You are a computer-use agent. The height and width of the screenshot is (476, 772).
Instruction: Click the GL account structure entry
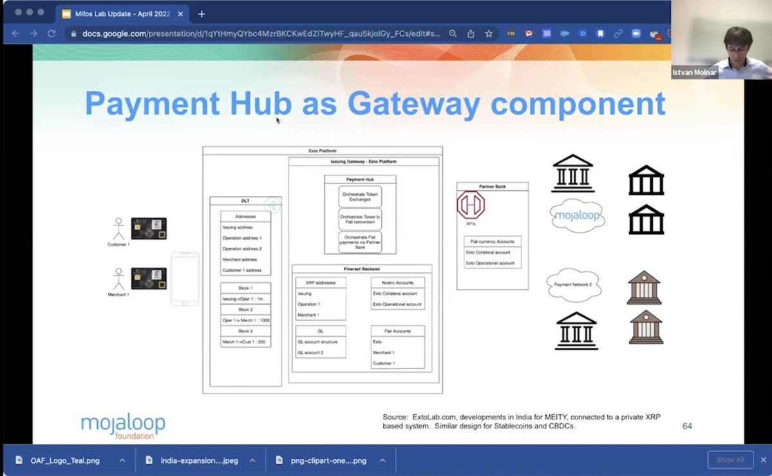[x=317, y=342]
